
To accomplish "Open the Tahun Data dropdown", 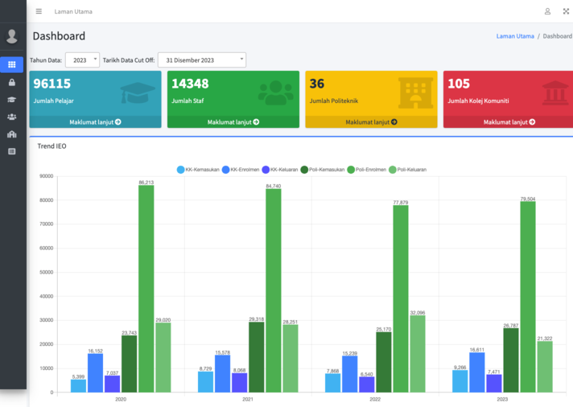I will tap(82, 60).
